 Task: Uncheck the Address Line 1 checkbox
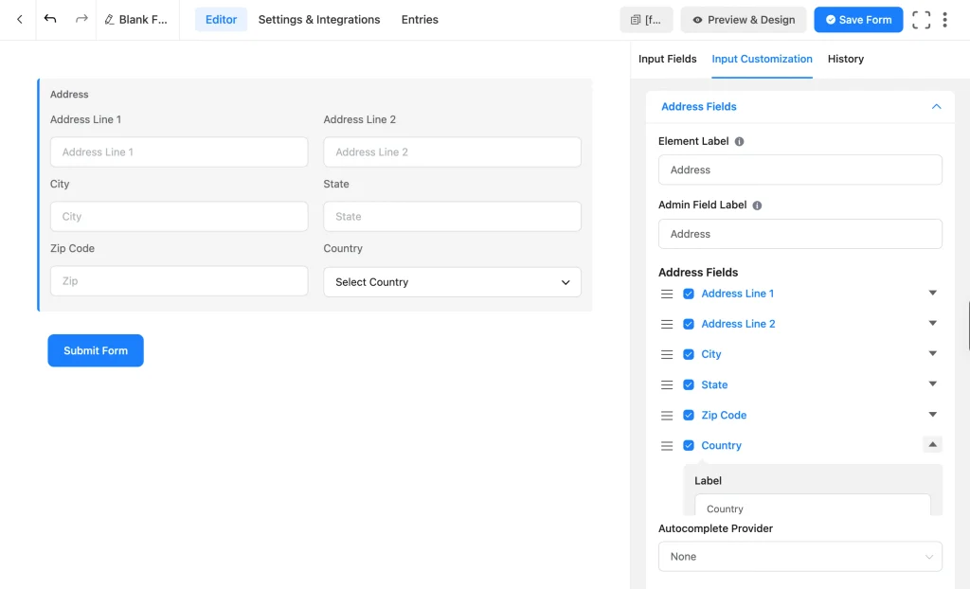point(689,294)
